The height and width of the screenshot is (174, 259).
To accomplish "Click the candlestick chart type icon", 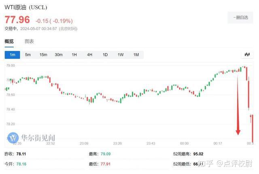I will click(x=247, y=55).
